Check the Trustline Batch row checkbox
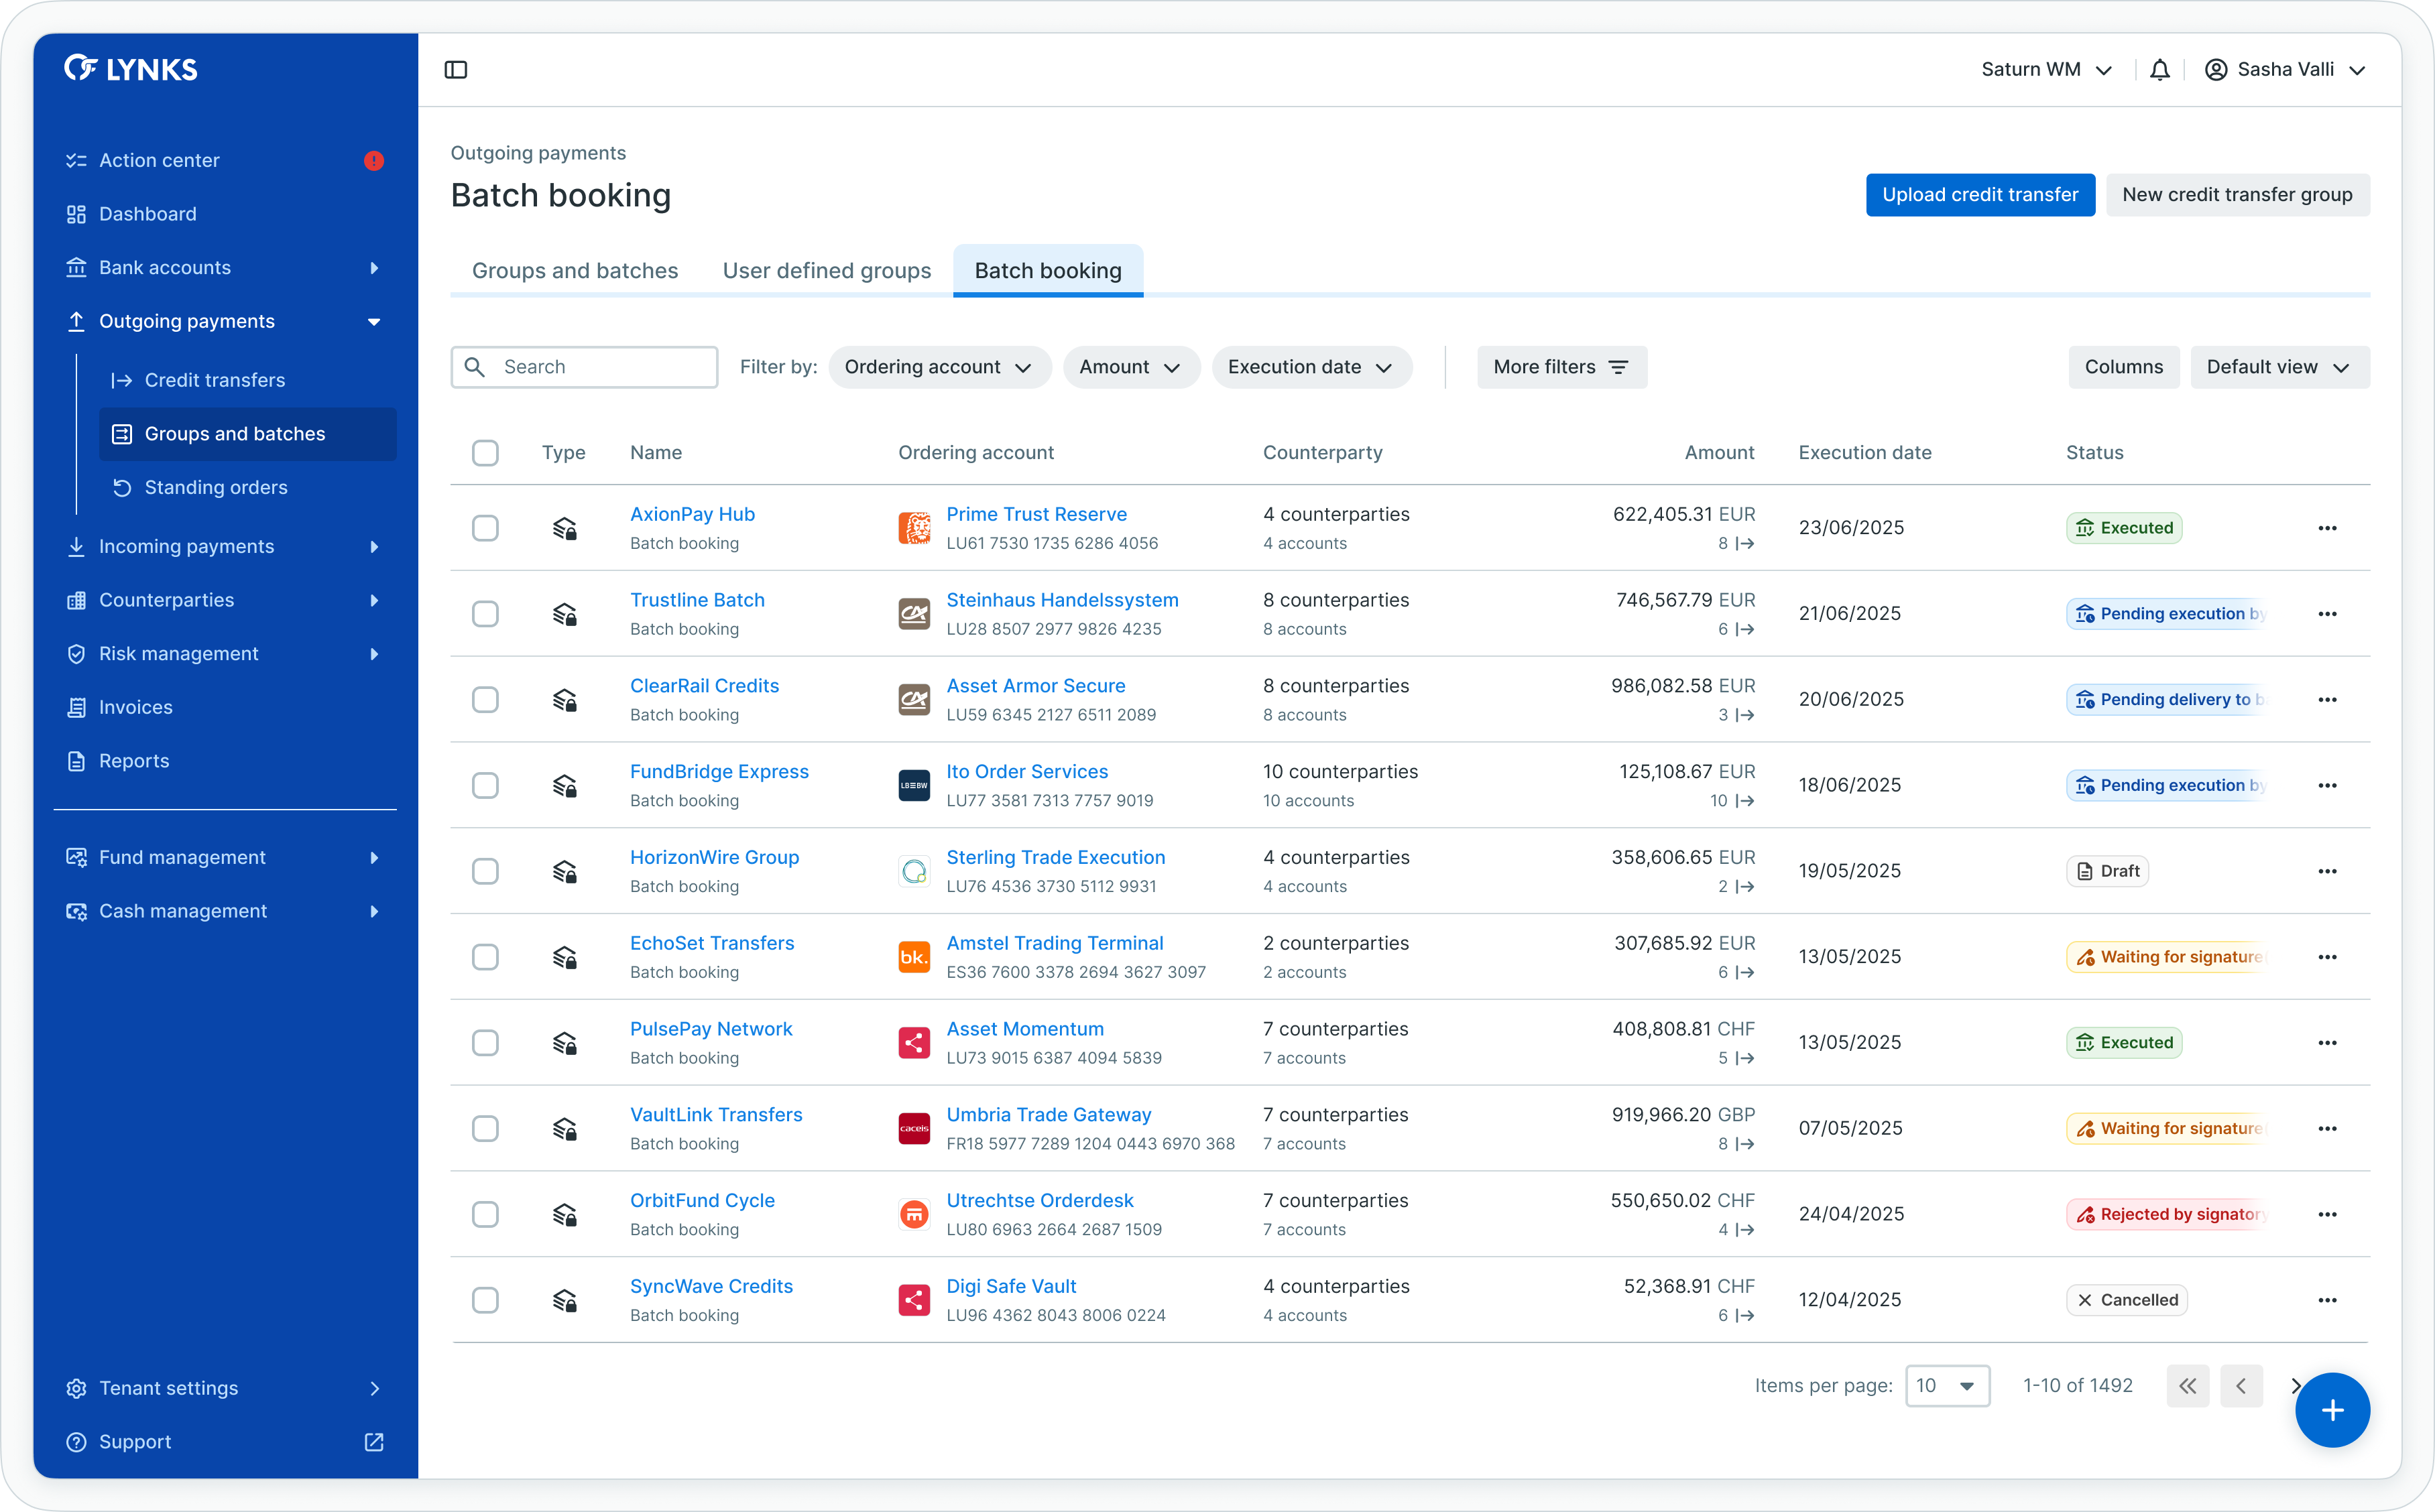Screen dimensions: 2435x1512 point(485,614)
